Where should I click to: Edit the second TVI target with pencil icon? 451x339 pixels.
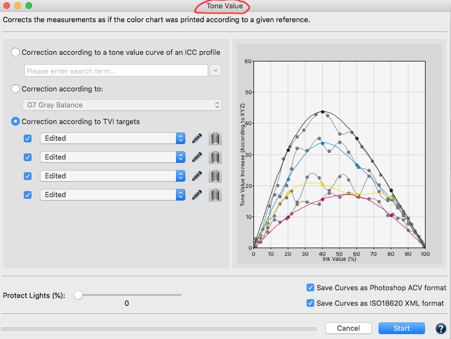(x=197, y=157)
